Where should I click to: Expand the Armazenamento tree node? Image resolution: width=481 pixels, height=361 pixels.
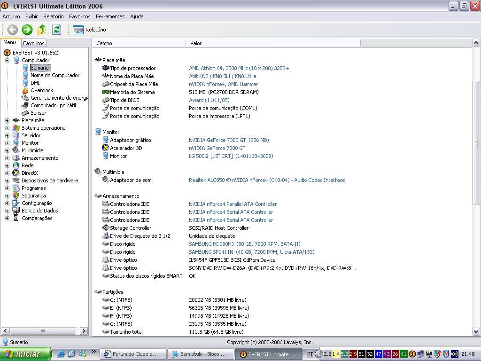pyautogui.click(x=7, y=158)
